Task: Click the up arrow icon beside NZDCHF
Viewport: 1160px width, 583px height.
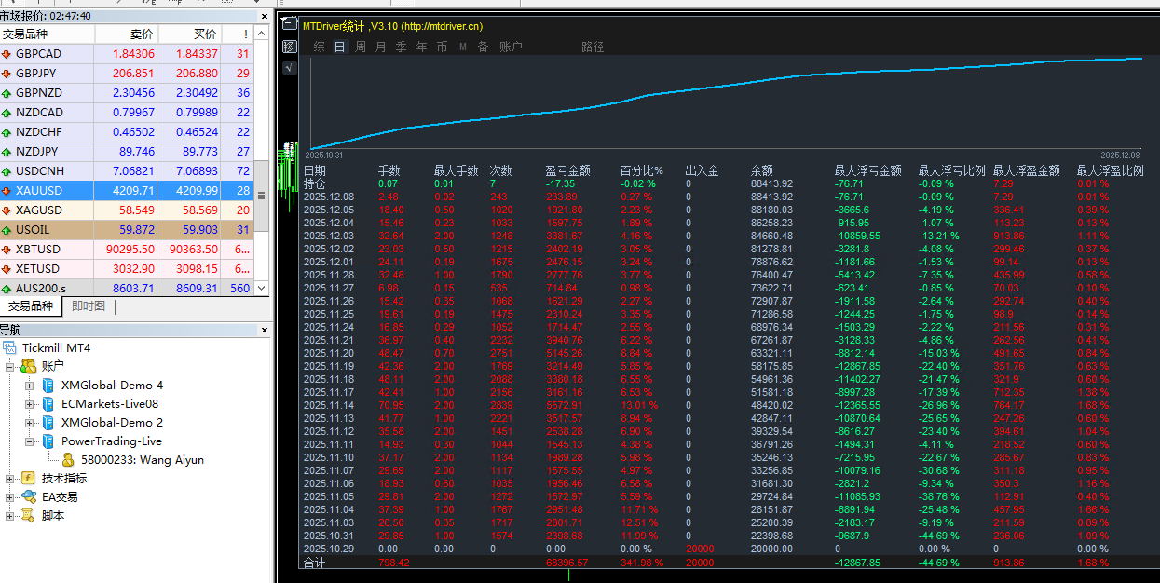Action: (7, 132)
